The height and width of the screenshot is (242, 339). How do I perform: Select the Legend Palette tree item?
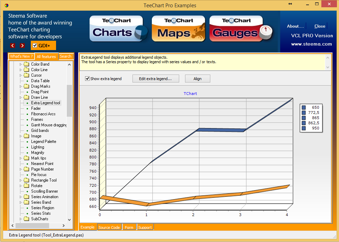[x=44, y=142]
